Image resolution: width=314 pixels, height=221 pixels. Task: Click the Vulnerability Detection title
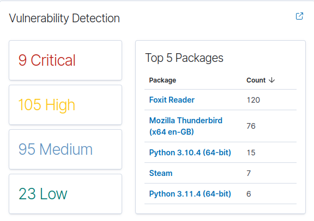[64, 18]
